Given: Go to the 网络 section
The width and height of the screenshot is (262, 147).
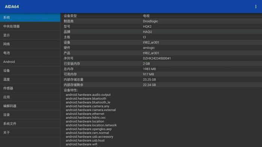Looking at the screenshot, I should tap(30, 44).
